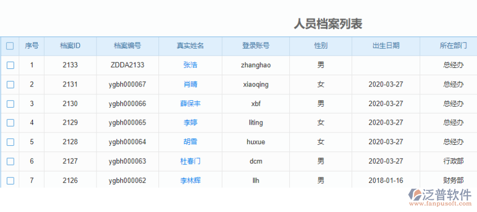The image size is (477, 212).
Task: Click the name link 薛保丰
Action: (x=190, y=103)
